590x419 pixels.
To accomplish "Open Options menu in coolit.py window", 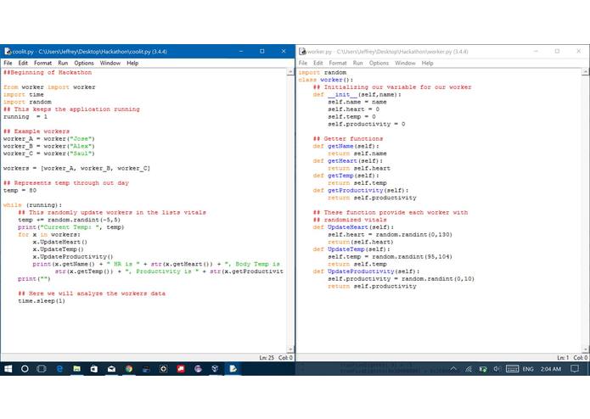I will click(84, 63).
